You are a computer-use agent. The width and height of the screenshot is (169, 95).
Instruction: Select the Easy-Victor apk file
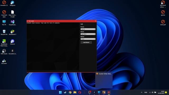pos(12,14)
